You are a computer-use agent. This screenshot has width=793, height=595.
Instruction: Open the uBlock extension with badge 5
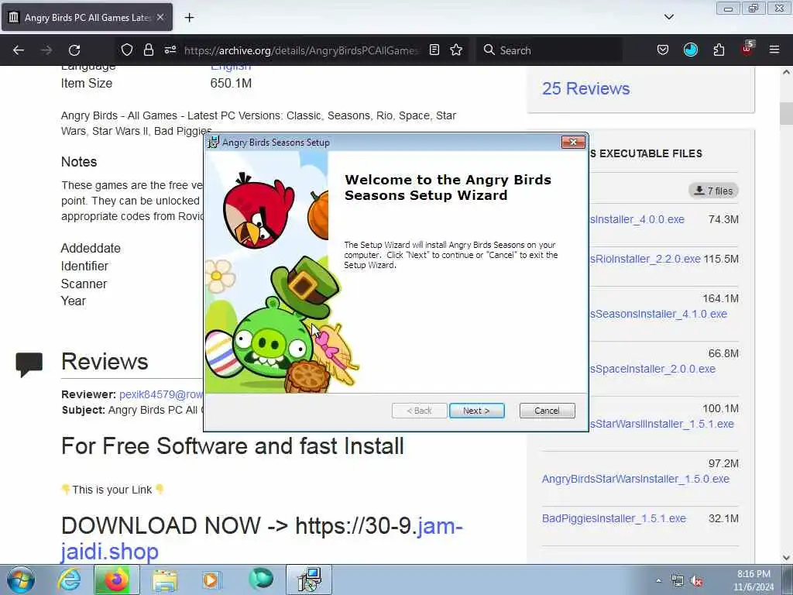[747, 49]
